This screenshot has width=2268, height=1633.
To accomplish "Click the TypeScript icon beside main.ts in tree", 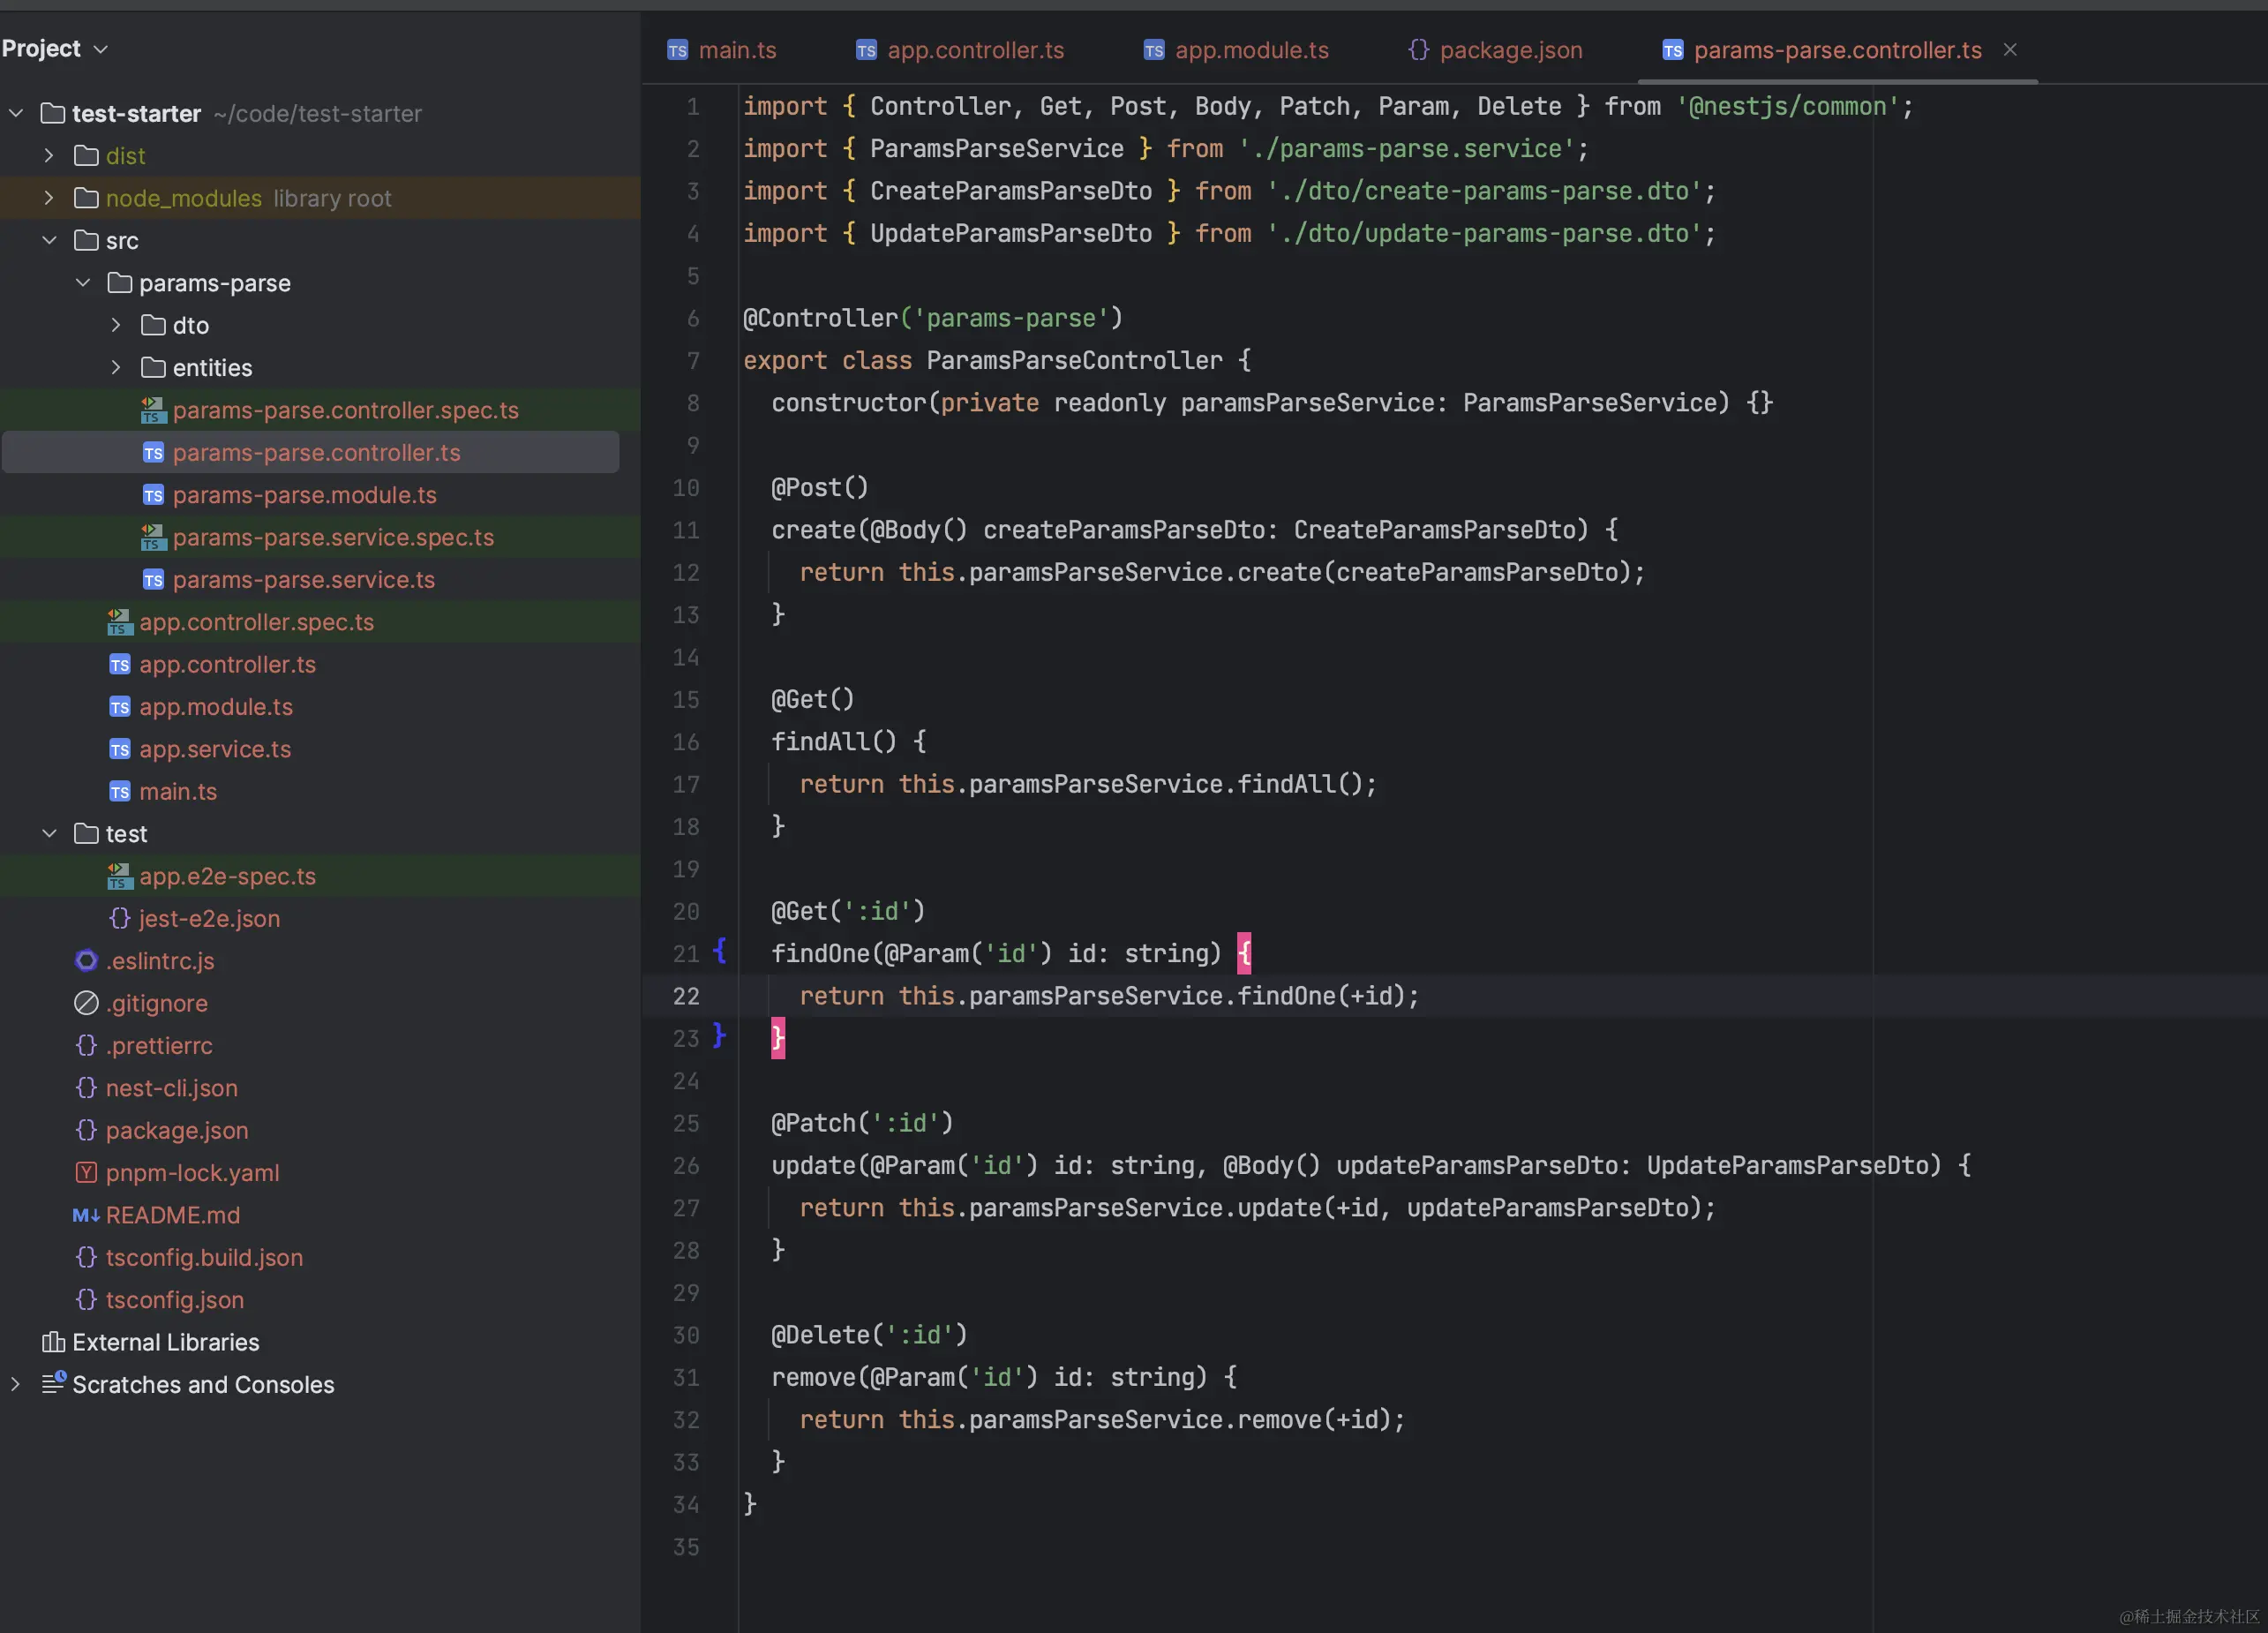I will [x=120, y=792].
